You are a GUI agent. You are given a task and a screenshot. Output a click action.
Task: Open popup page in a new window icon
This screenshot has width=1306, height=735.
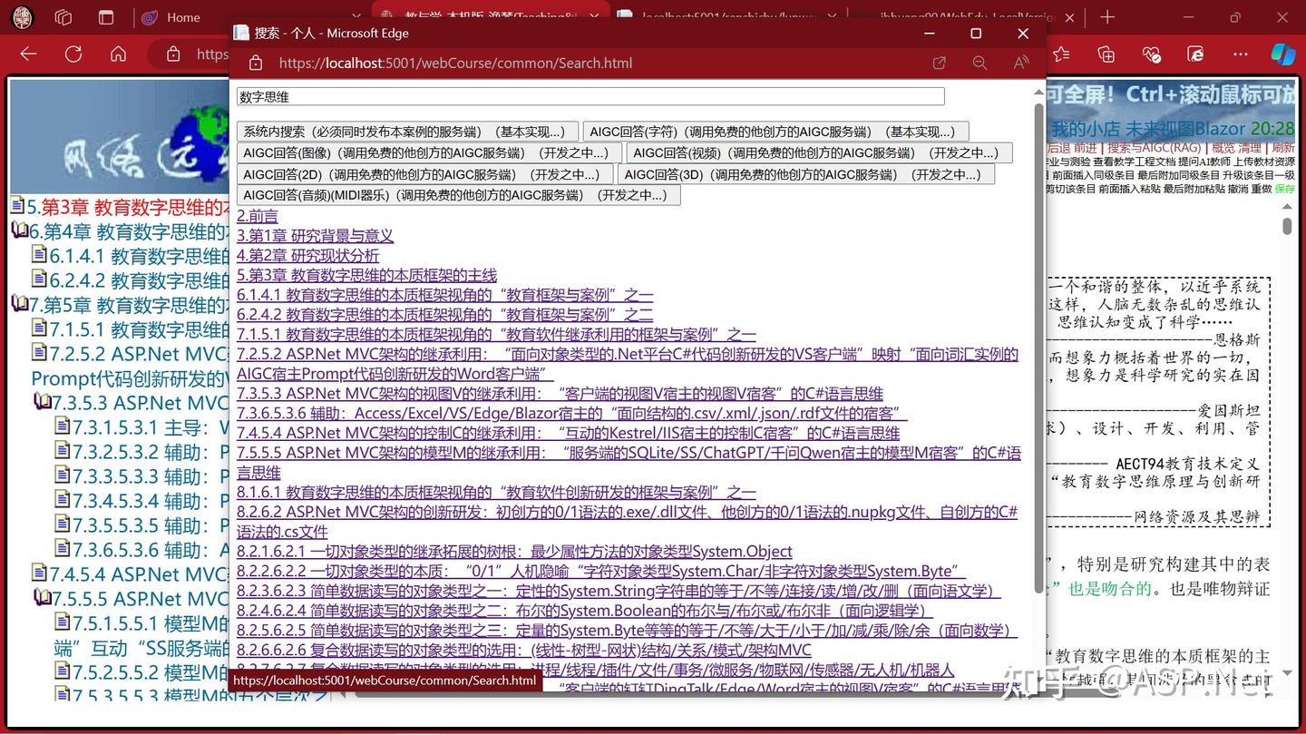(x=940, y=63)
